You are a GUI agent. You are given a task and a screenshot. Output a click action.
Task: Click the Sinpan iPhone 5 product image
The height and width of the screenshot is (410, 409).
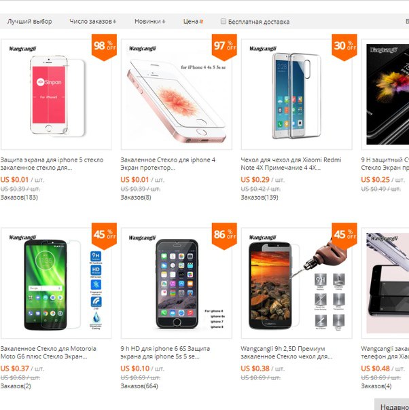coord(56,94)
